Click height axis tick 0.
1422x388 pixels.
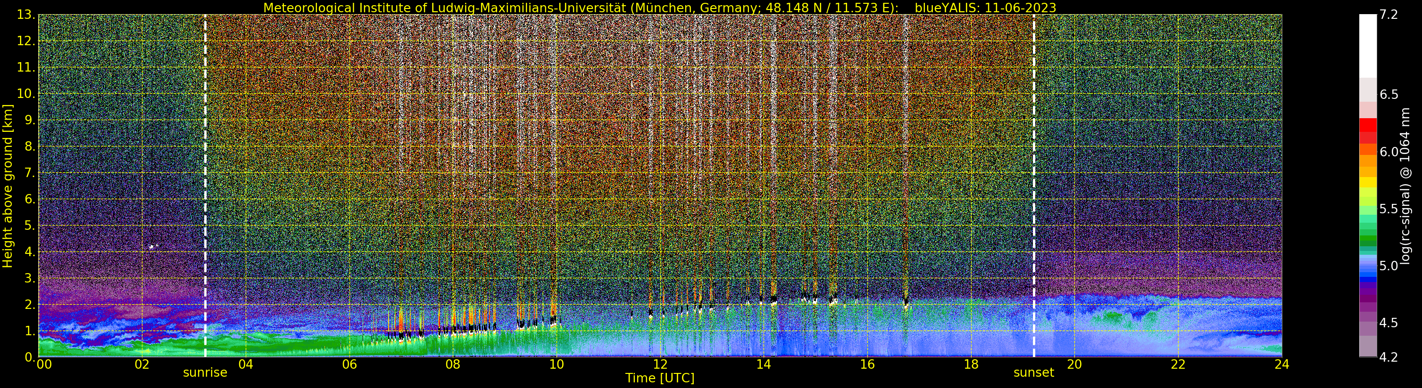[29, 358]
